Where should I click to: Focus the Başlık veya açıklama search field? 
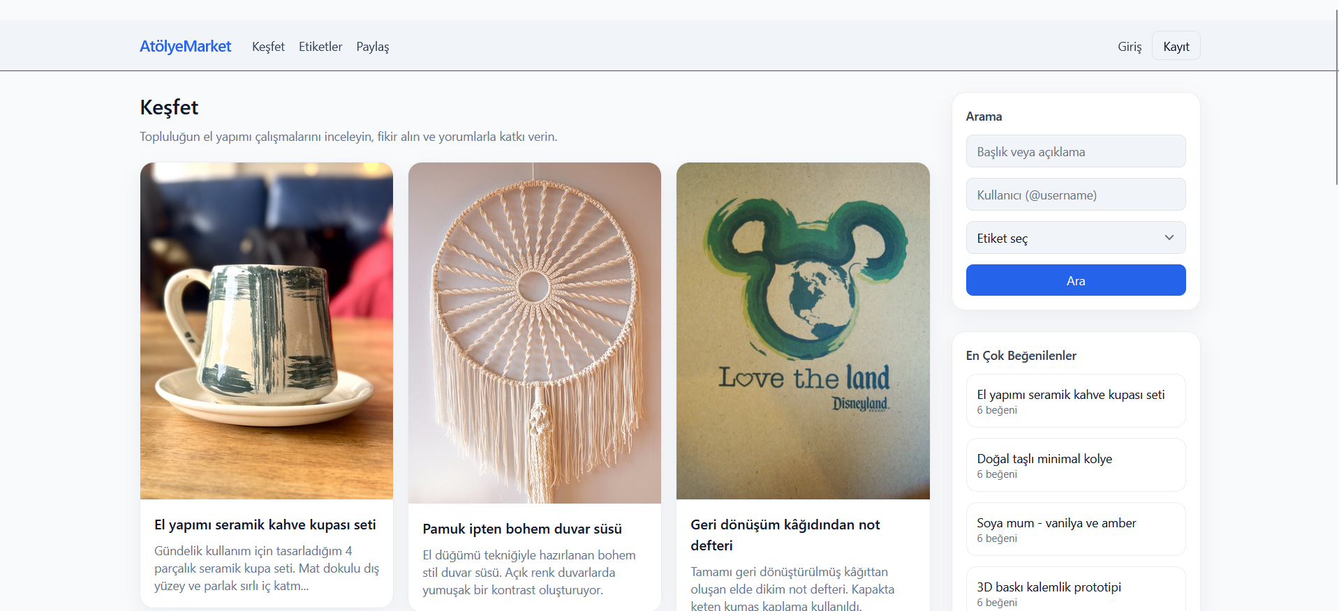(x=1075, y=151)
